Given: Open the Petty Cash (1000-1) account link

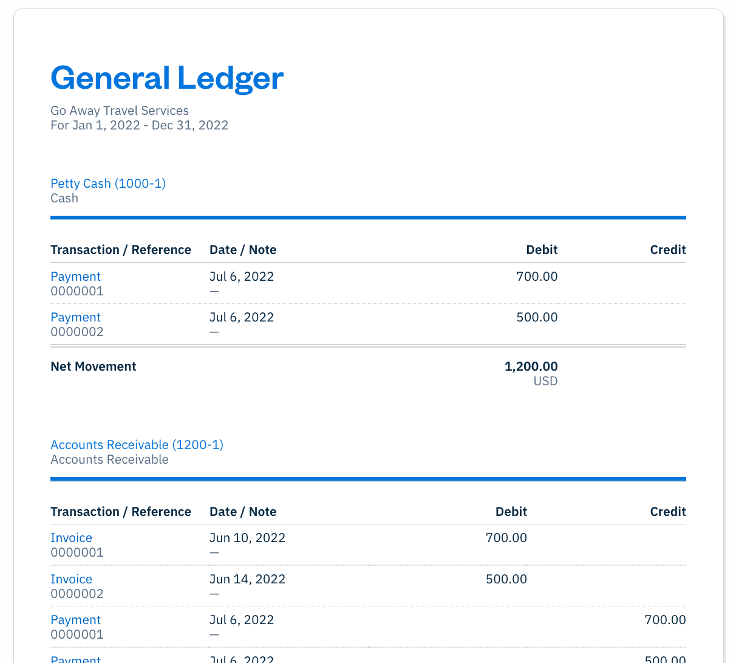Looking at the screenshot, I should click(x=108, y=184).
